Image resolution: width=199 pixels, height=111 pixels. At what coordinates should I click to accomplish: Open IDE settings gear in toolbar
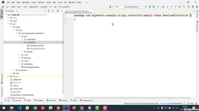193,7
